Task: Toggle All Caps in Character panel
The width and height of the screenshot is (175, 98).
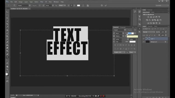Action: [x=121, y=45]
